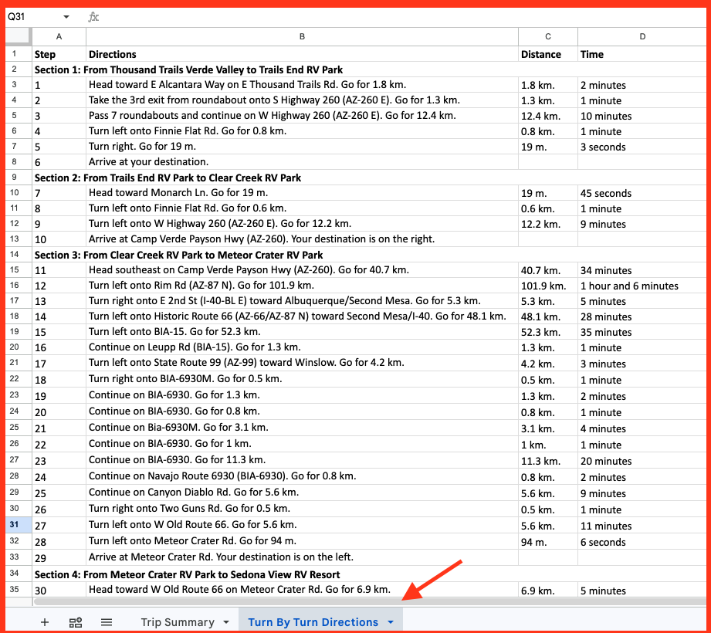Select column C header
Image resolution: width=711 pixels, height=633 pixels.
tap(548, 36)
